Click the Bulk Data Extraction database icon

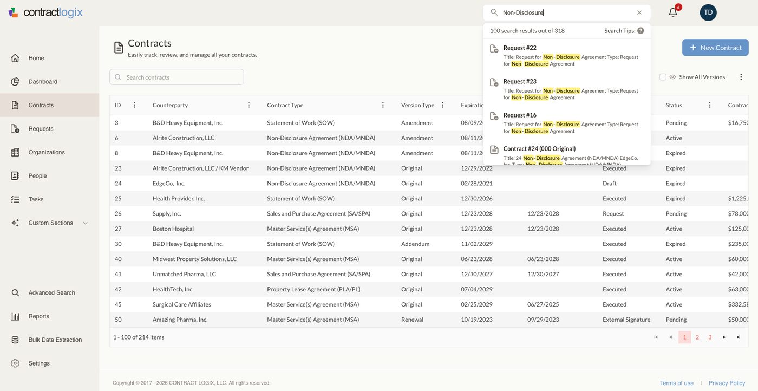[x=15, y=340]
